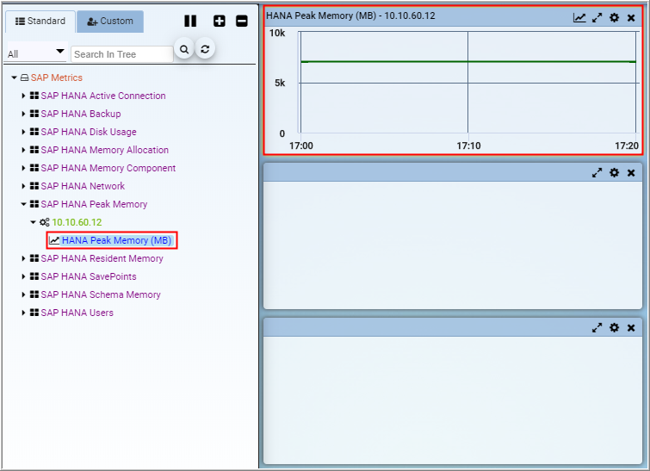
Task: Expand SAP HANA Disk Usage node arrow
Action: pos(23,132)
